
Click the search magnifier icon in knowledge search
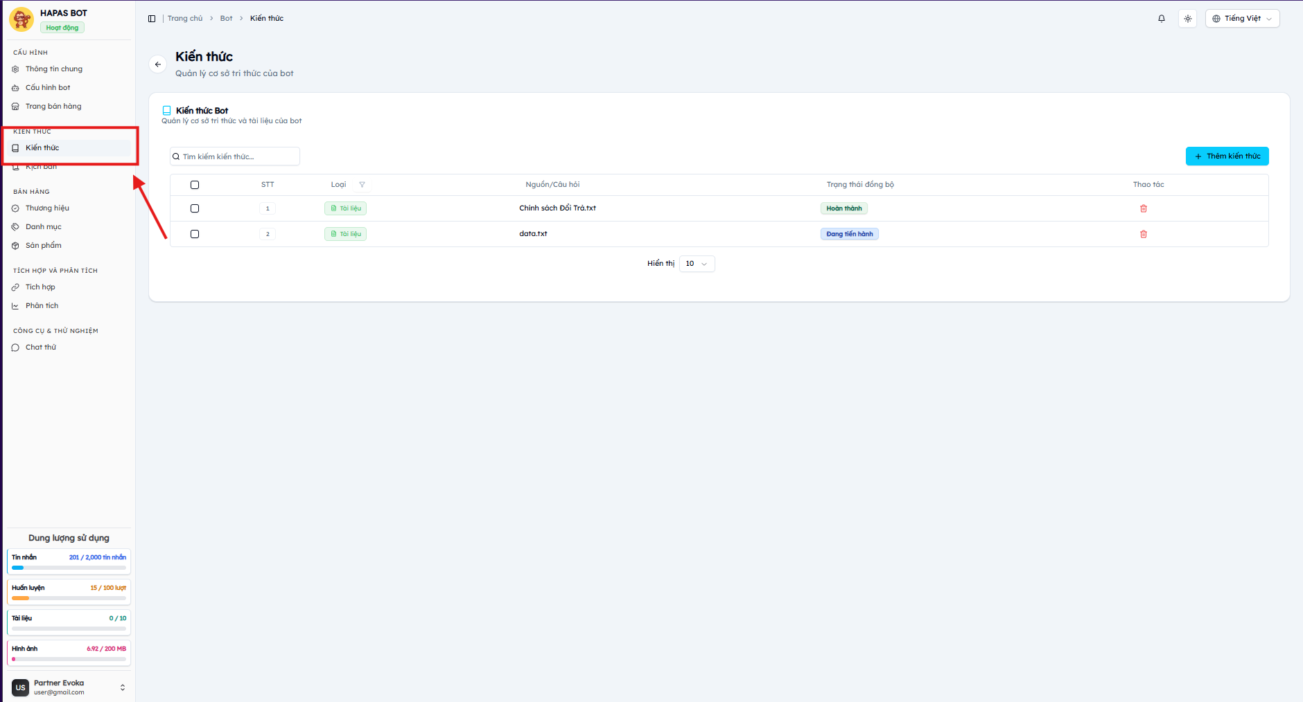click(176, 156)
